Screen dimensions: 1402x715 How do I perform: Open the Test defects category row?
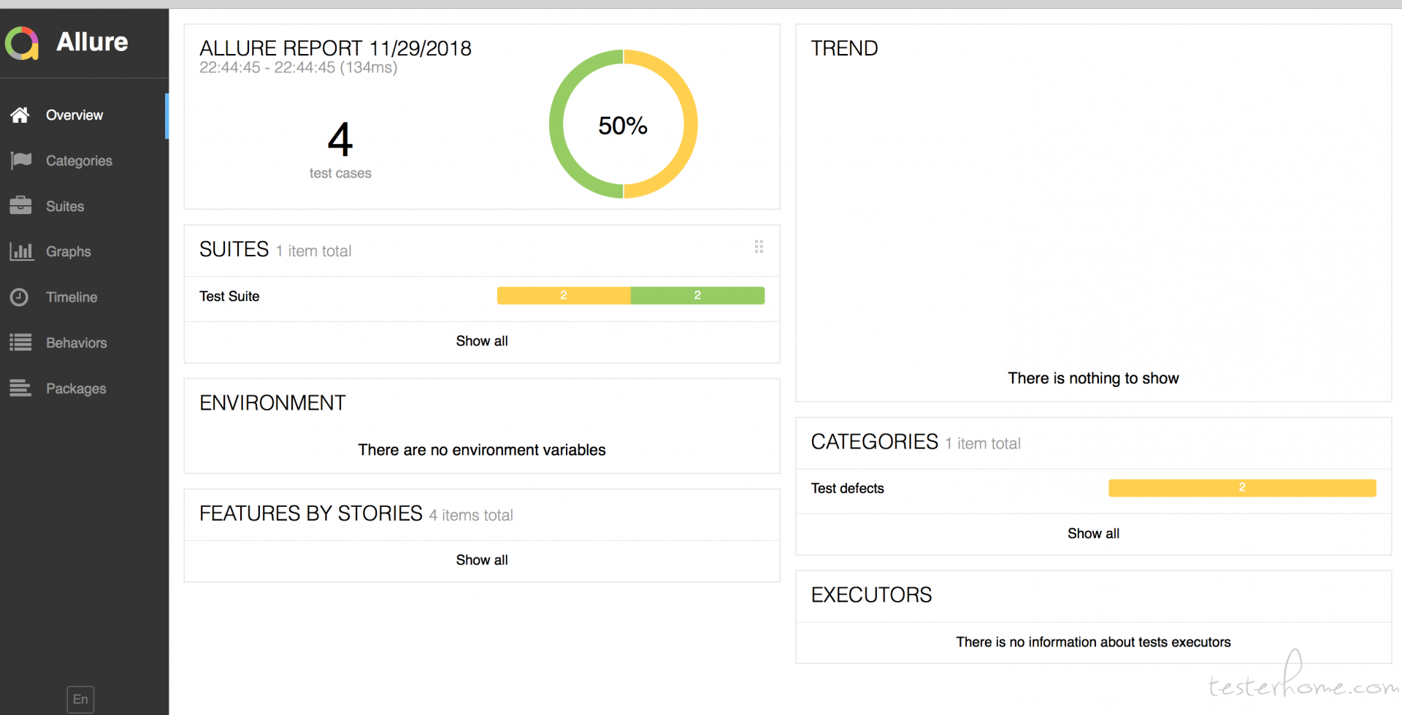tap(1093, 488)
